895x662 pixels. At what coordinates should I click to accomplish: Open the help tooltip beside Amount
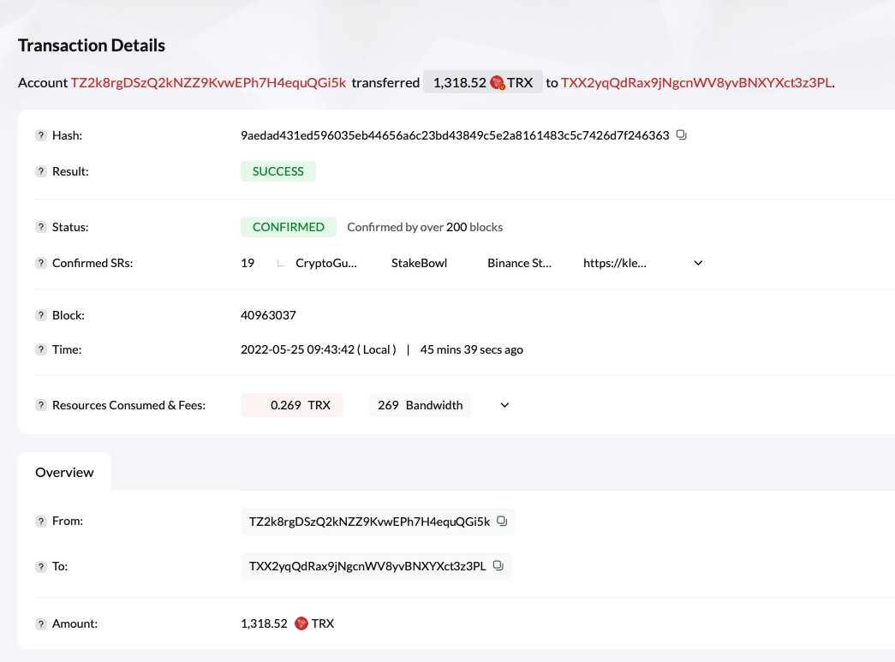point(40,623)
